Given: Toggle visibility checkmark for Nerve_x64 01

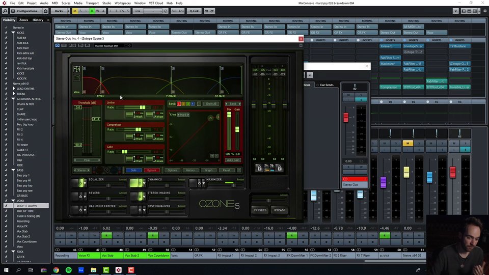Looking at the screenshot, I should 6,84.
